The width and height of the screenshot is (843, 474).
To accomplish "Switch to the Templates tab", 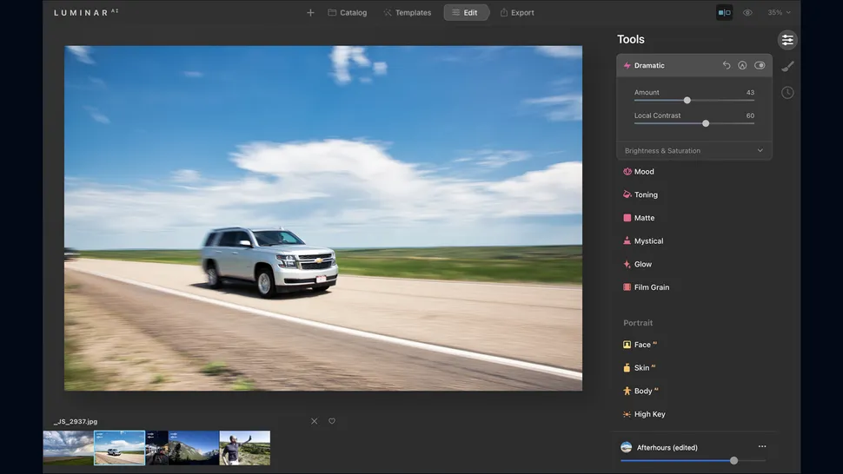I will 408,13.
